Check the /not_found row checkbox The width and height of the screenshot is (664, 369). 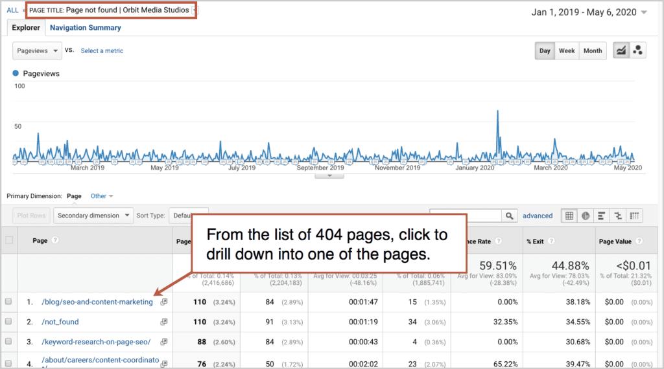pos(8,321)
